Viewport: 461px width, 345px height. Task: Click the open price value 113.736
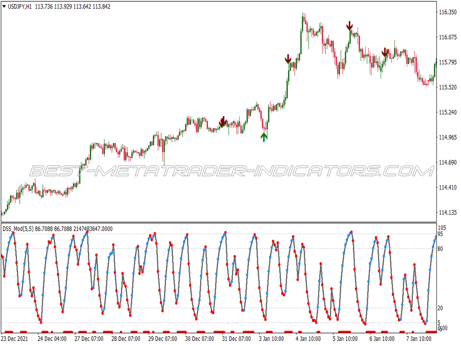tap(44, 7)
